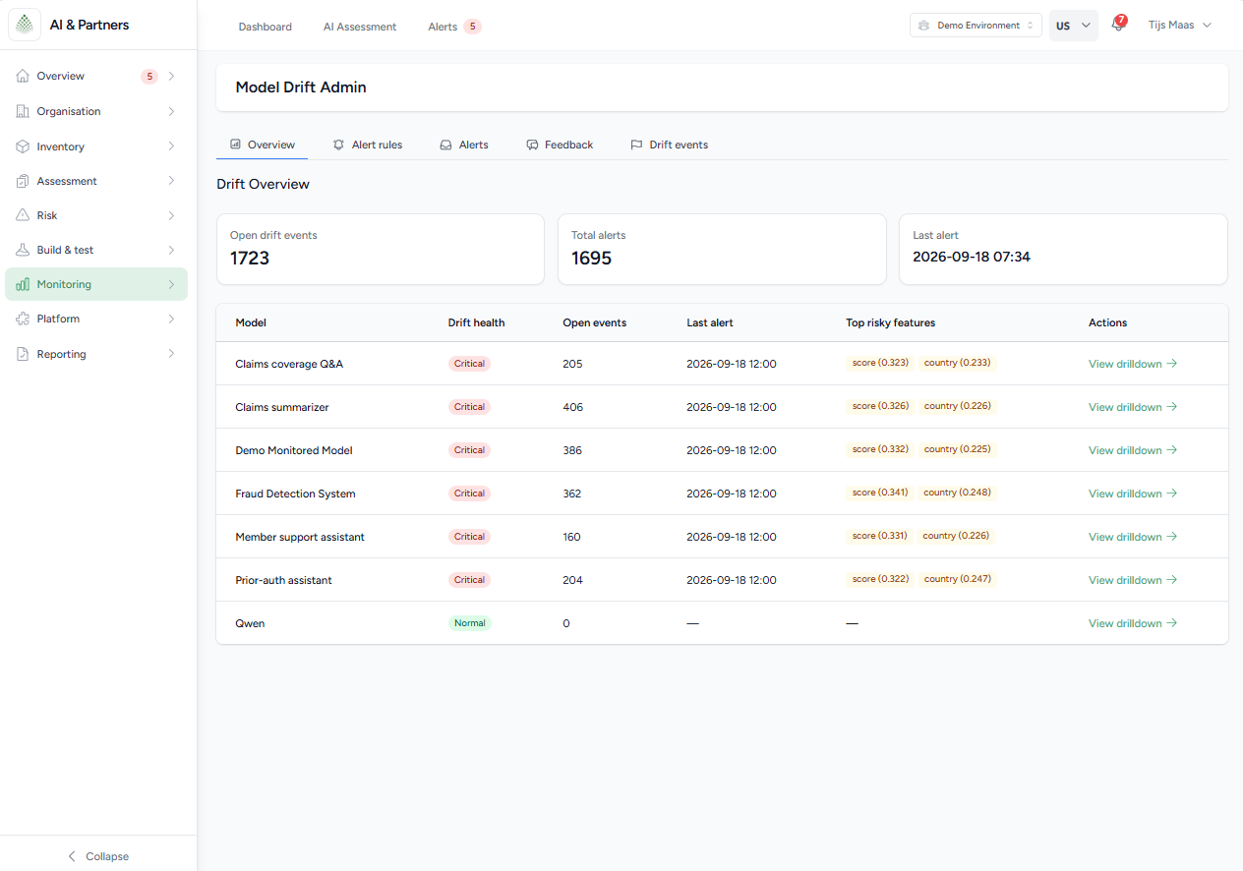Open the Demo Environment selector
Screen dimensions: 1243x871
pyautogui.click(x=976, y=26)
